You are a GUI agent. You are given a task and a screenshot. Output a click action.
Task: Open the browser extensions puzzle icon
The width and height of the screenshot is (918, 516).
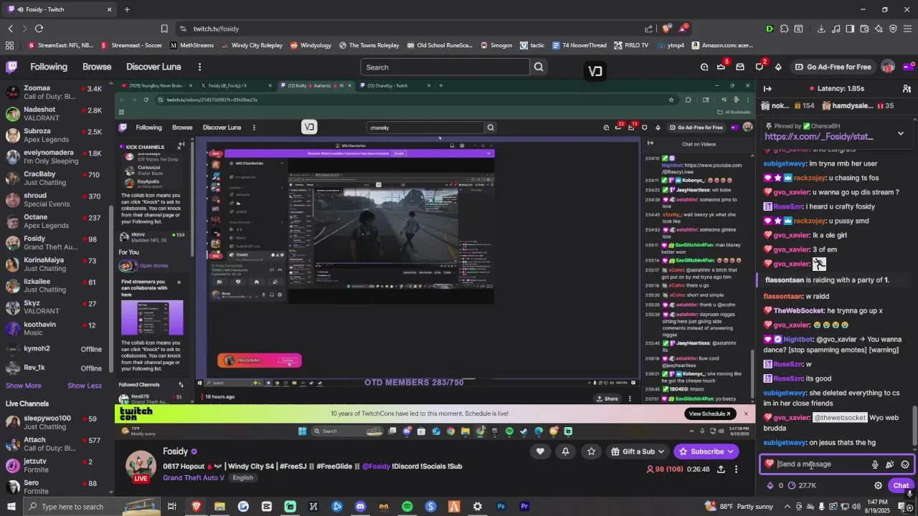[x=785, y=29]
